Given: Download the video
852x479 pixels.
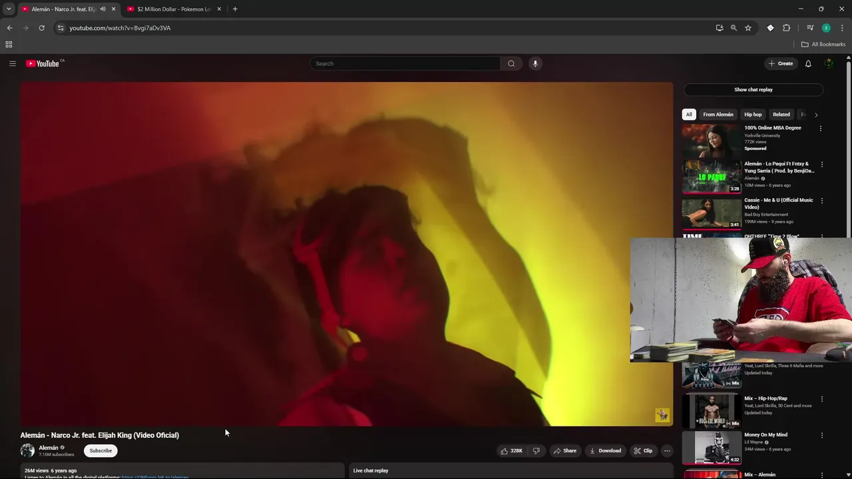Looking at the screenshot, I should coord(605,450).
